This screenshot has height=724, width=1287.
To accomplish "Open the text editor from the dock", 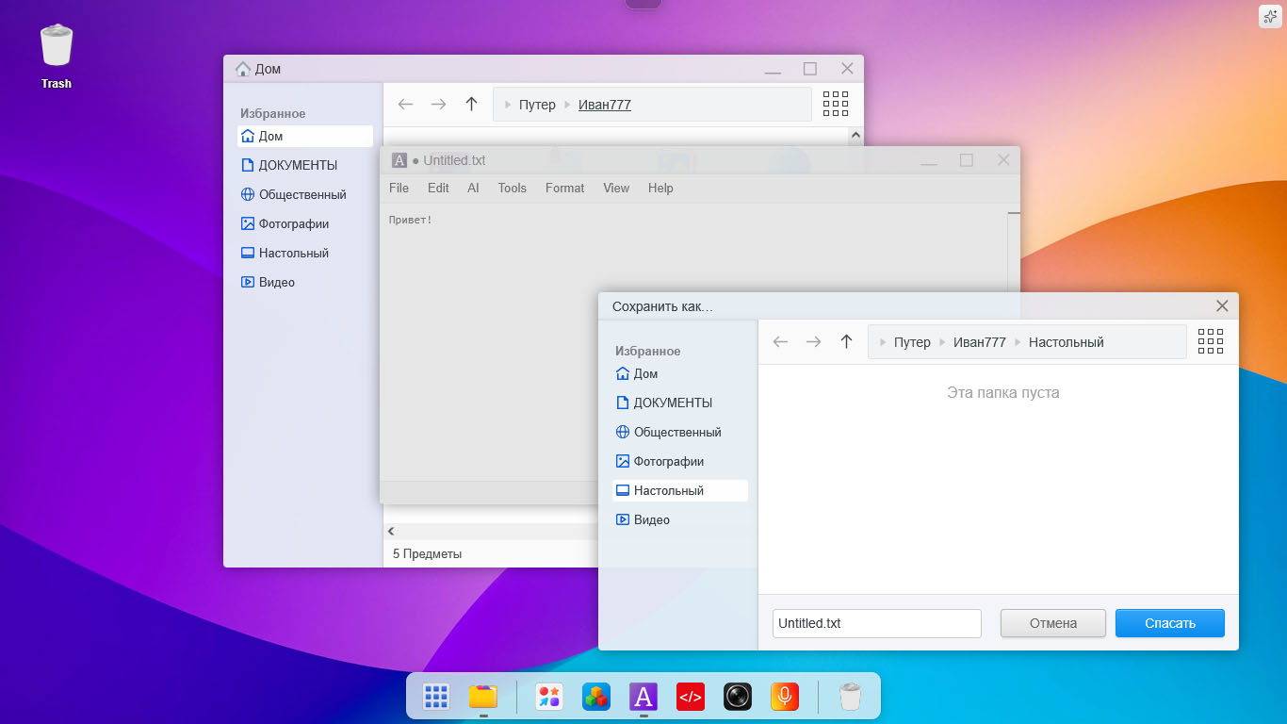I will [x=643, y=697].
